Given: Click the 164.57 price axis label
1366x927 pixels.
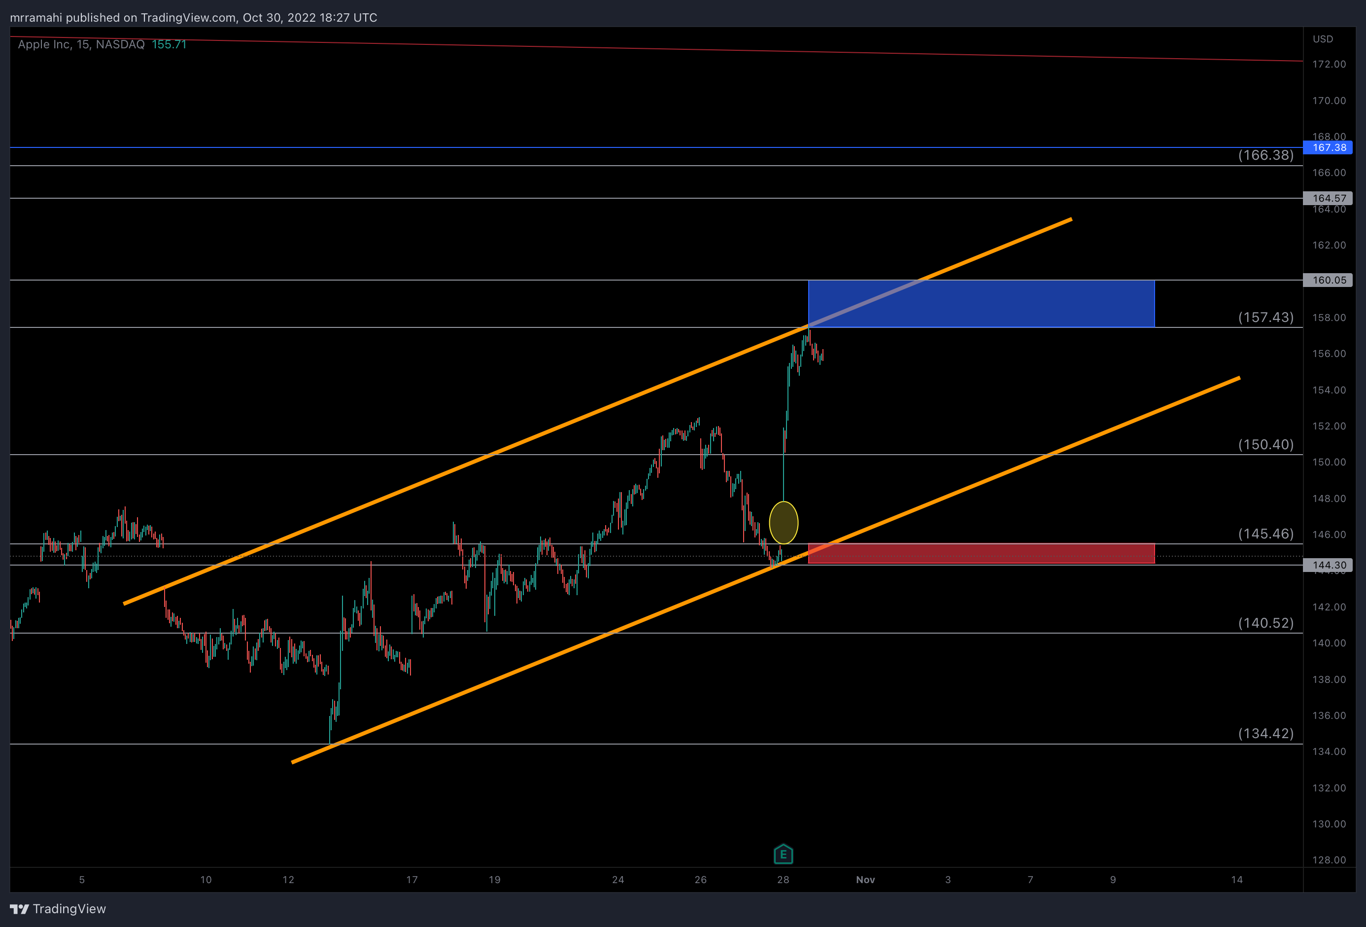Looking at the screenshot, I should point(1329,198).
